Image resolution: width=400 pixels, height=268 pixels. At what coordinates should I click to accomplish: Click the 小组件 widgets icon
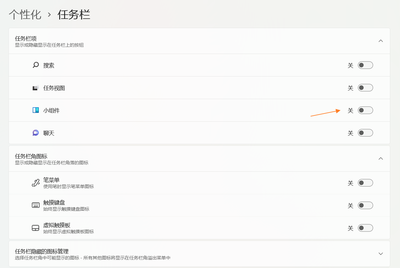pos(36,110)
